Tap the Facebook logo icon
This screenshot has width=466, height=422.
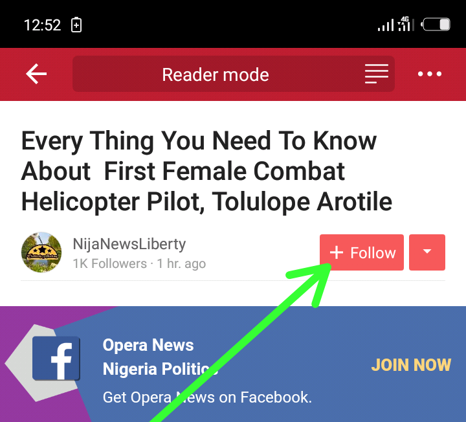pos(56,358)
